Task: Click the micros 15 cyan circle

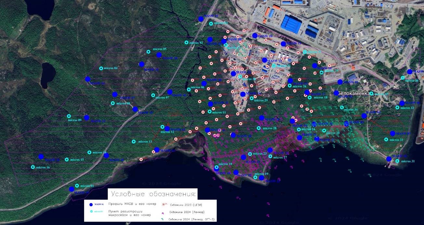Action: [67, 160]
